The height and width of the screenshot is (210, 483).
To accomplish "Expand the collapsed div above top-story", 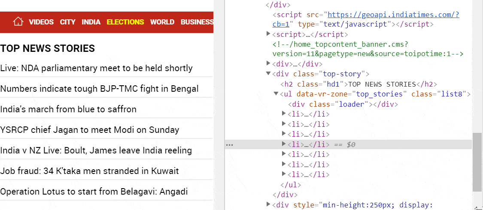I will coord(268,63).
